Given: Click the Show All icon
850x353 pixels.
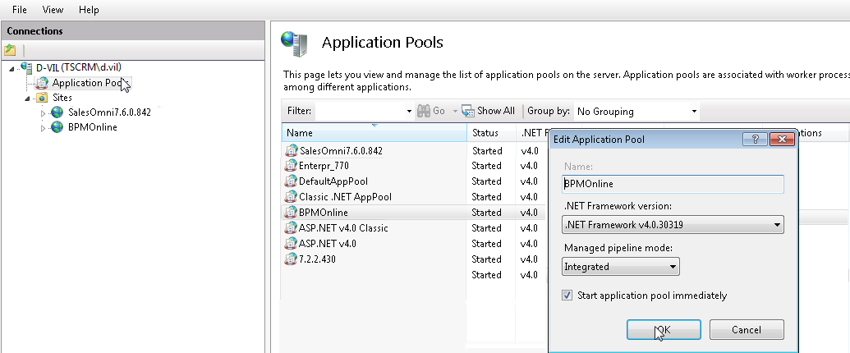Looking at the screenshot, I should point(468,111).
